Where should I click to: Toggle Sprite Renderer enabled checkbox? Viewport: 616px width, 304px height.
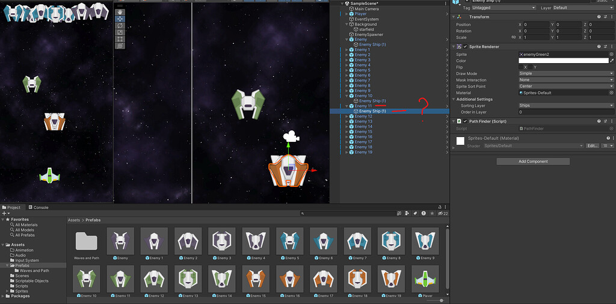coord(466,47)
